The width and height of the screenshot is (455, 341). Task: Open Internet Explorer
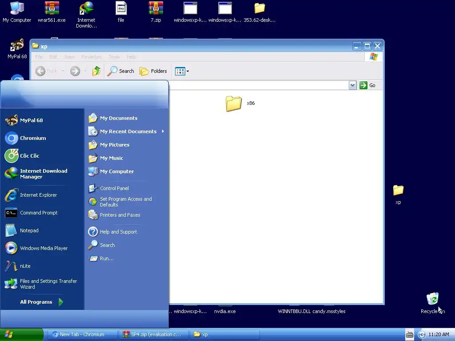(42, 195)
